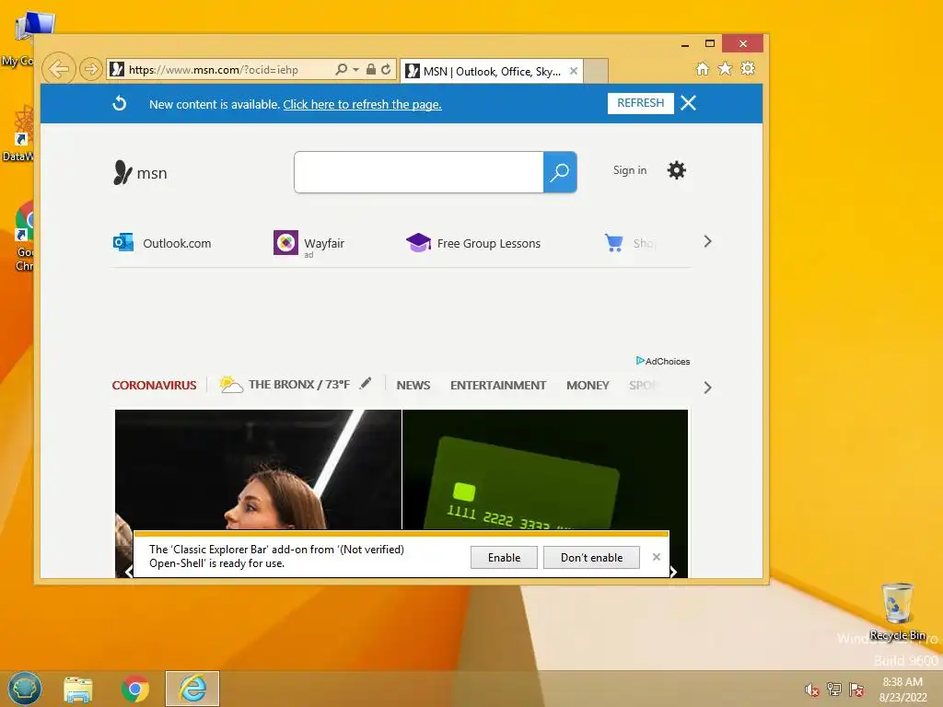Screen dimensions: 943x707
Task: Follow 'Click here to refresh the page' link
Action: coord(362,105)
